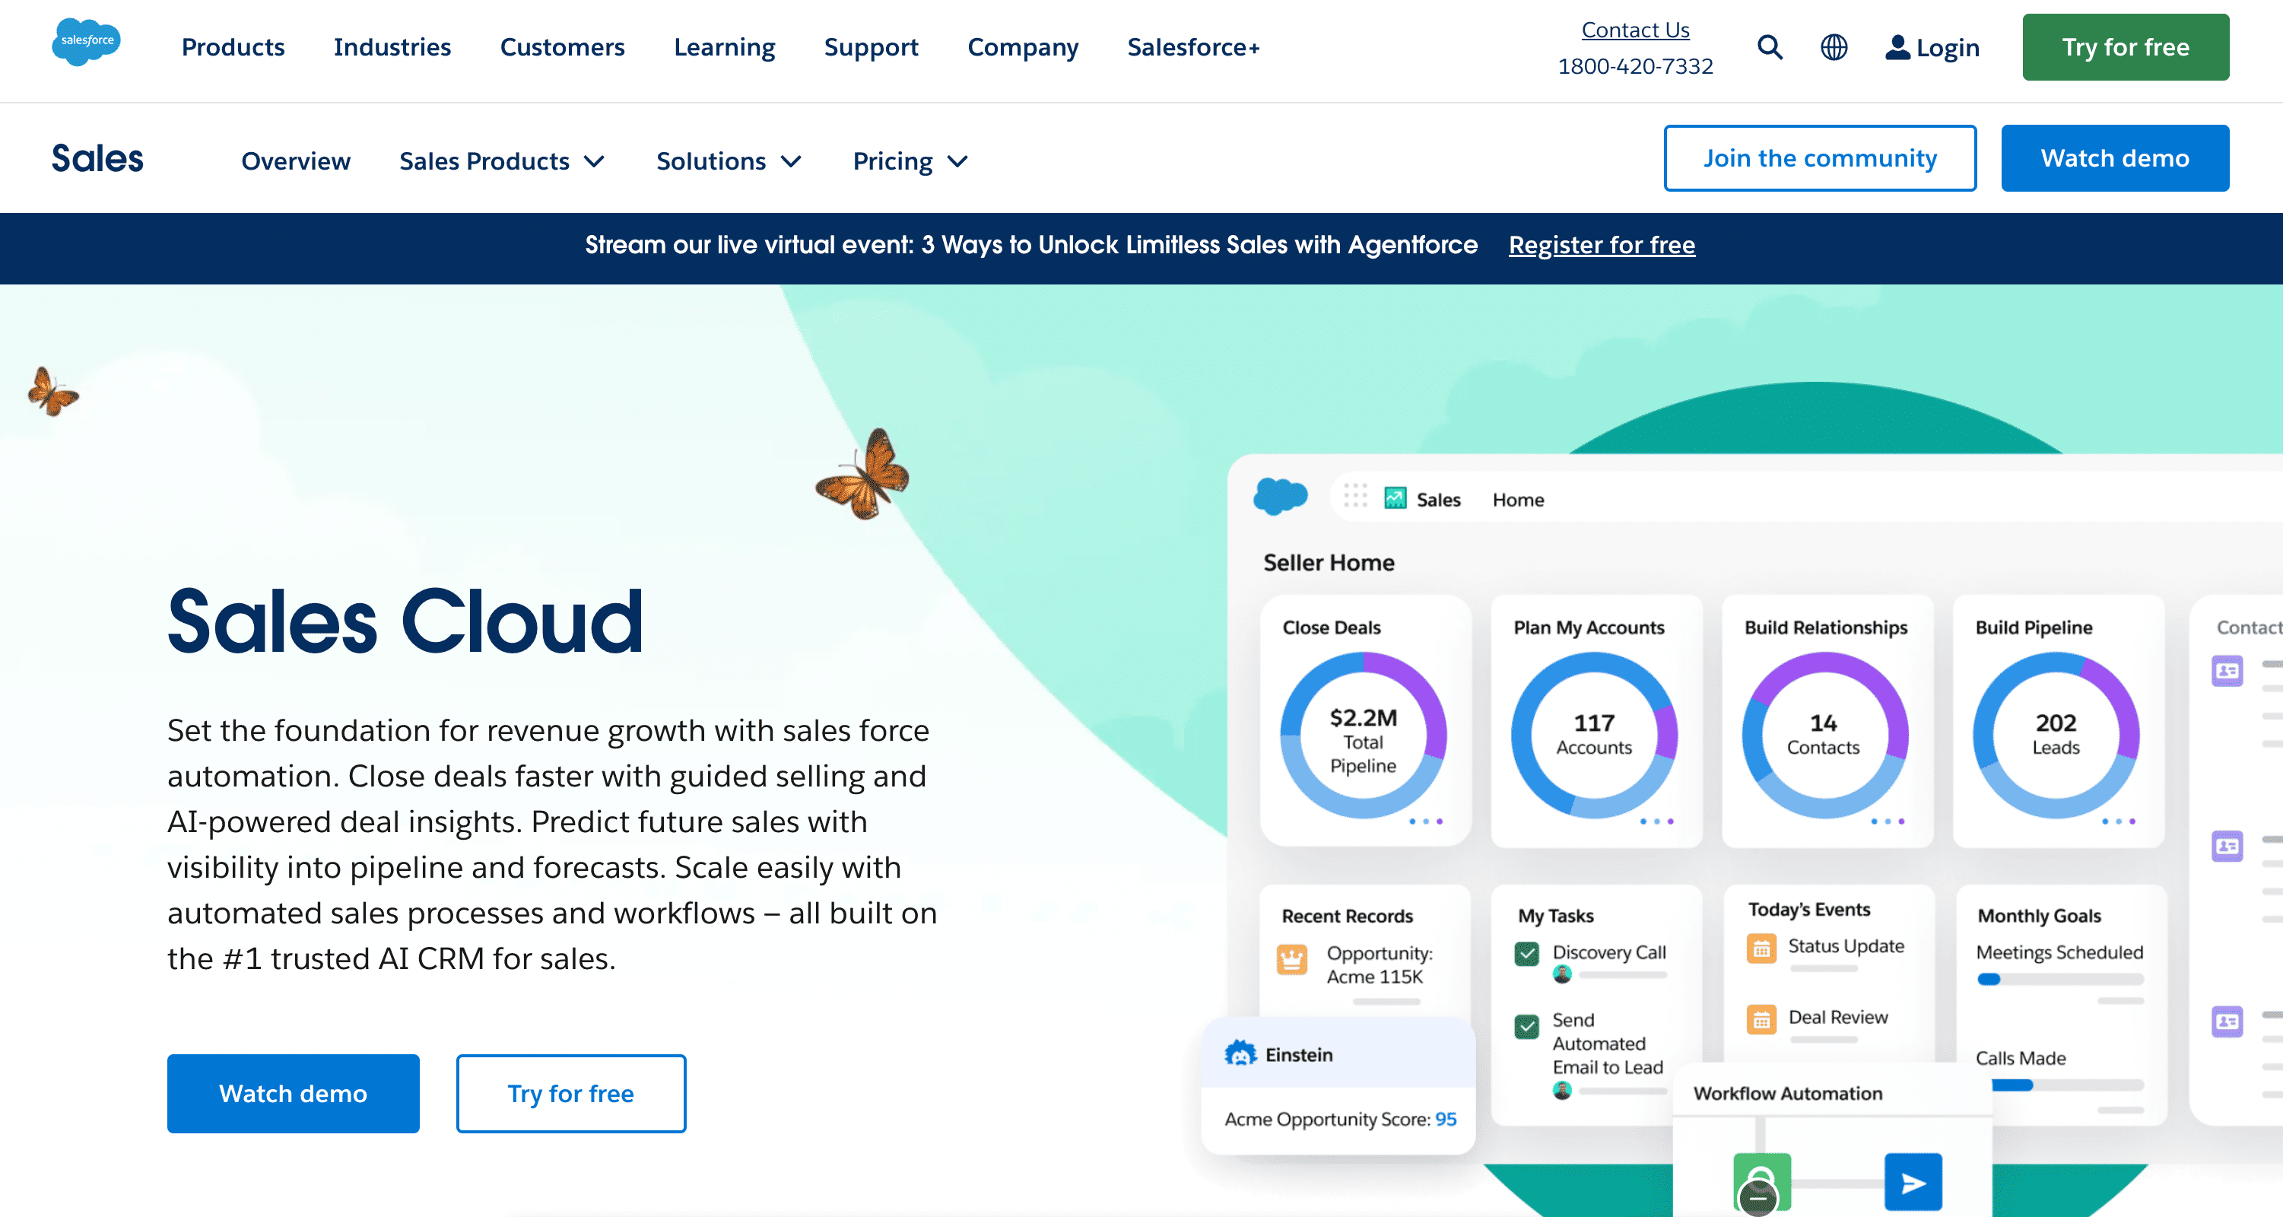Click the Salesforce cloud logo
This screenshot has height=1217, width=2283.
(x=86, y=43)
